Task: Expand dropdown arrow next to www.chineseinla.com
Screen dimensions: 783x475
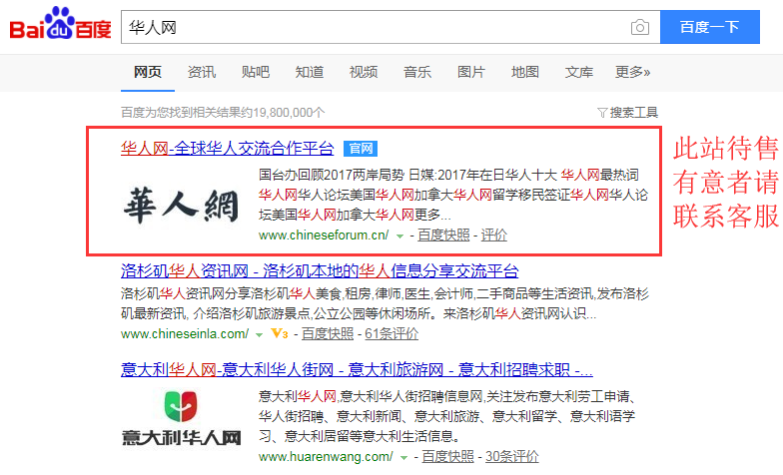Action: (260, 333)
